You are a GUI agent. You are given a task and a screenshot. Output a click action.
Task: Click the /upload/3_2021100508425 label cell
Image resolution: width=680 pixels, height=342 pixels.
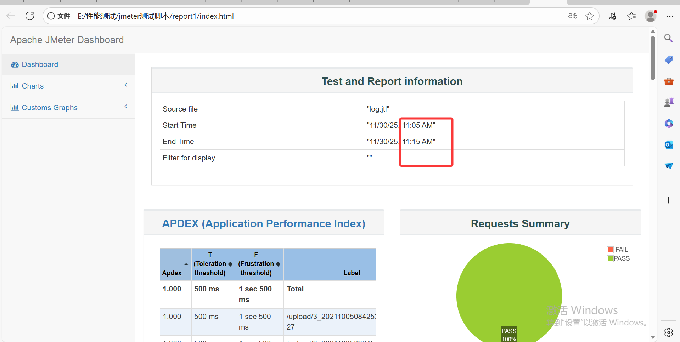(330, 322)
